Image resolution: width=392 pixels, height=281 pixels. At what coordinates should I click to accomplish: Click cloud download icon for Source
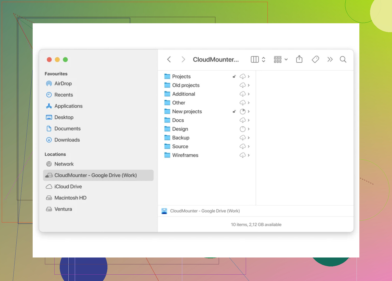pos(242,146)
